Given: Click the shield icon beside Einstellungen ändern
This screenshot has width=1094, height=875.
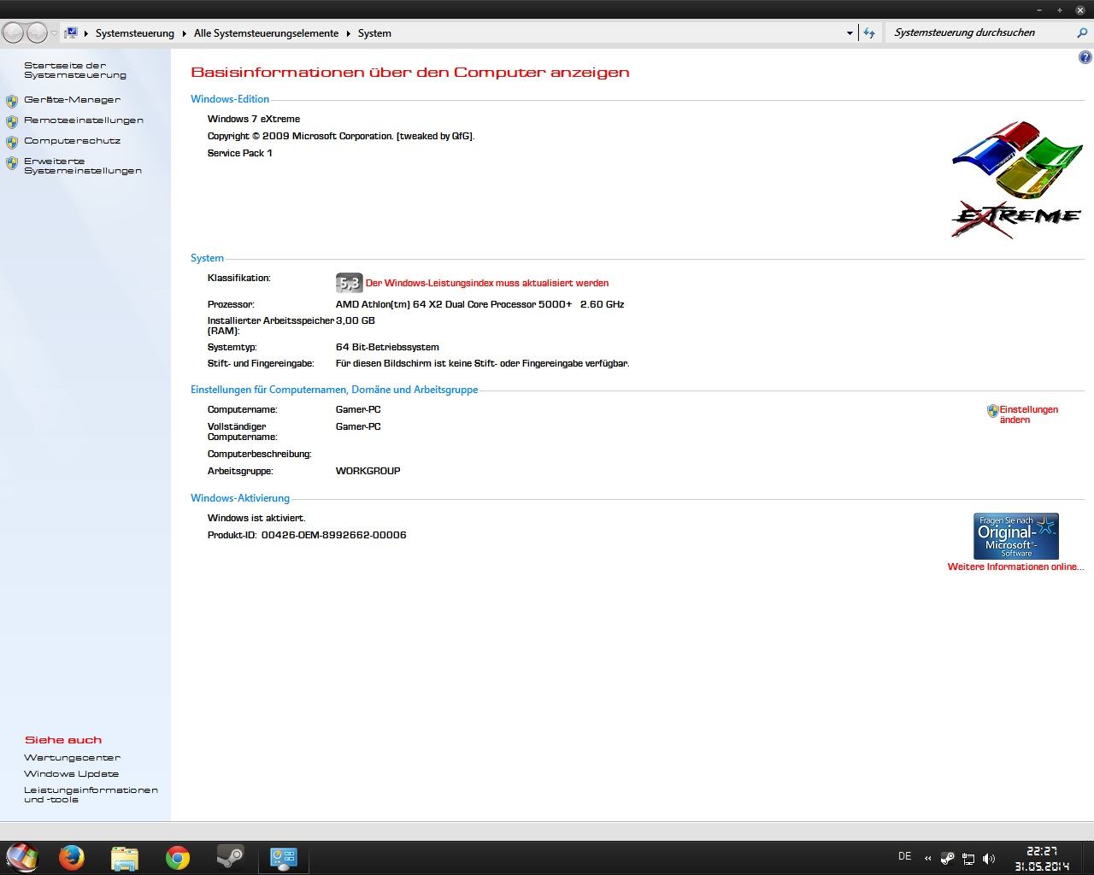Looking at the screenshot, I should [x=992, y=411].
